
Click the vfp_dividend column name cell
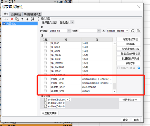point(66,67)
